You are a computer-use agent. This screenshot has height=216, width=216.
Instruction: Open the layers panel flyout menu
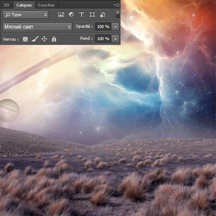[117, 5]
